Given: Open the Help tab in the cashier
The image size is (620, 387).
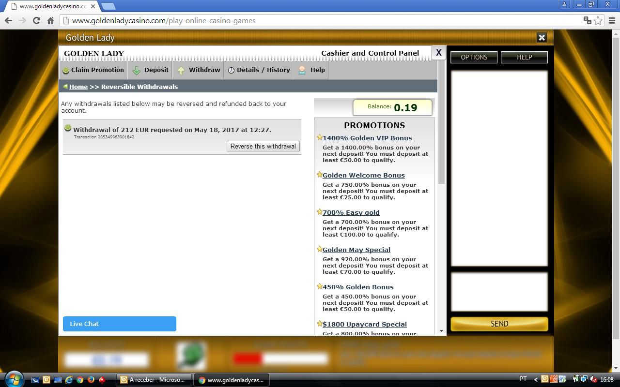Looking at the screenshot, I should pyautogui.click(x=311, y=70).
